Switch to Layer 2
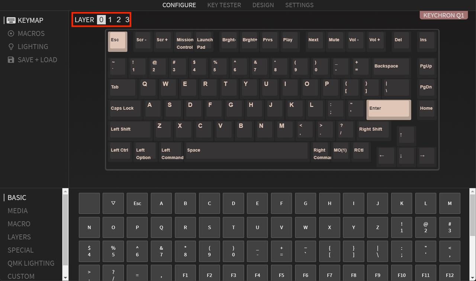 (118, 20)
